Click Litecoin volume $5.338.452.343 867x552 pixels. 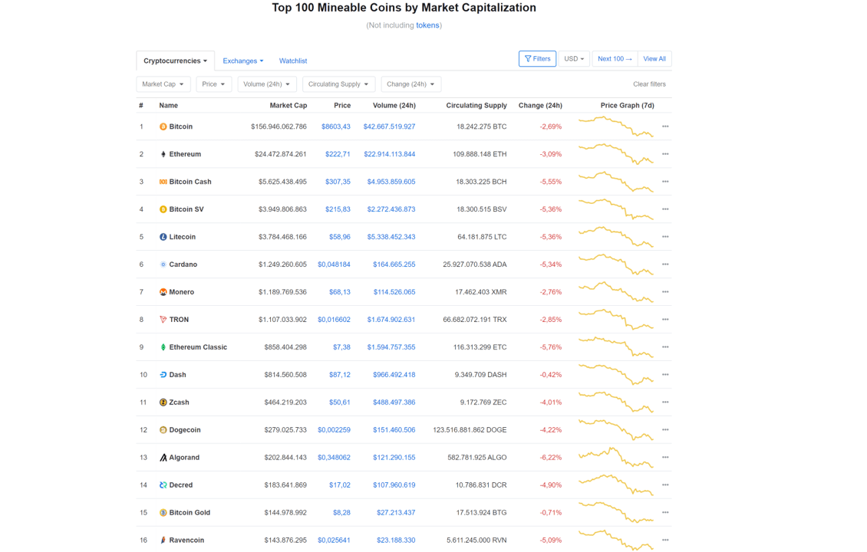point(391,237)
